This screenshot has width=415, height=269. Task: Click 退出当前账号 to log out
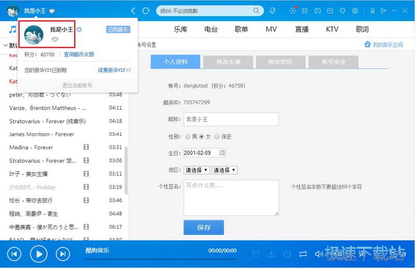click(77, 86)
